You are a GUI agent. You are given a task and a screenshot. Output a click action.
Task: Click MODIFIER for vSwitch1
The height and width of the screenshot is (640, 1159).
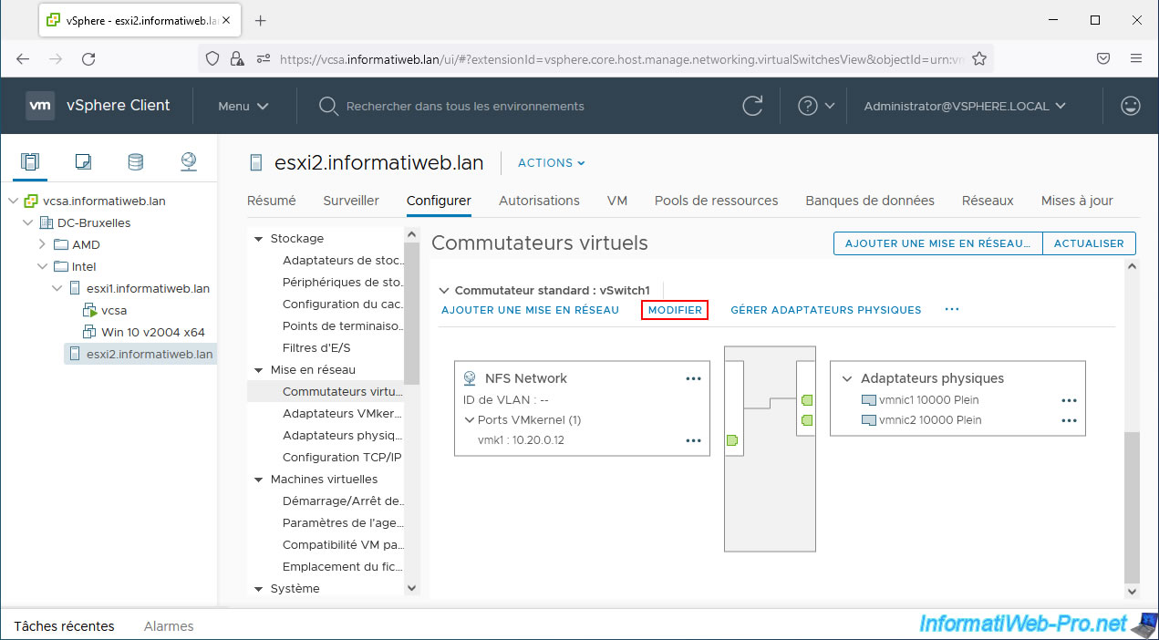click(x=675, y=310)
